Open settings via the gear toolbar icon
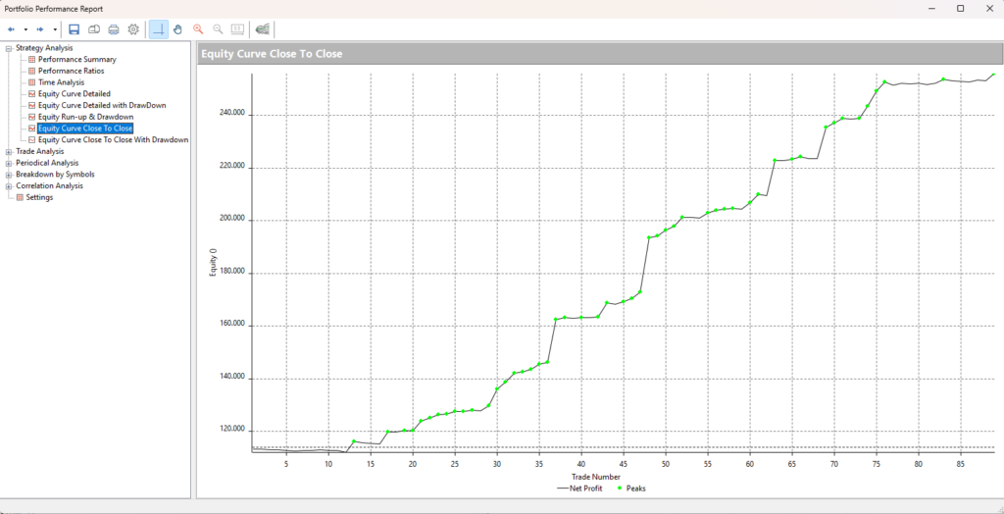This screenshot has width=1004, height=514. pyautogui.click(x=133, y=29)
